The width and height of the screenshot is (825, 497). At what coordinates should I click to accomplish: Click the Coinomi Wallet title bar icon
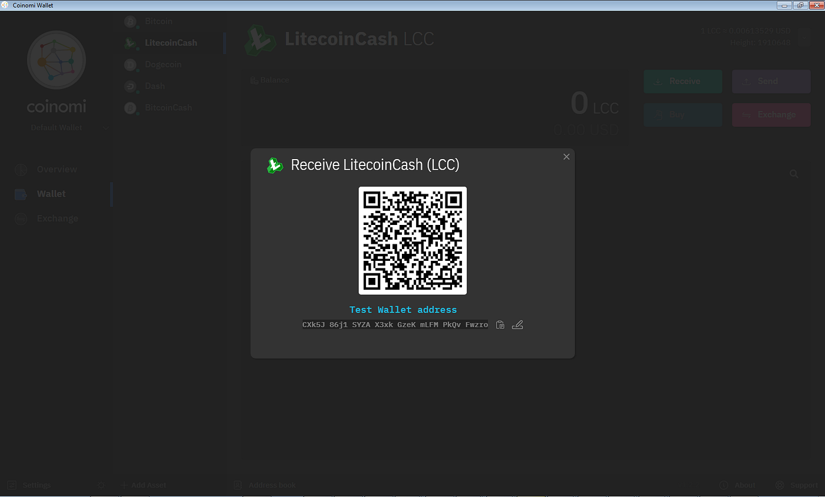click(5, 5)
